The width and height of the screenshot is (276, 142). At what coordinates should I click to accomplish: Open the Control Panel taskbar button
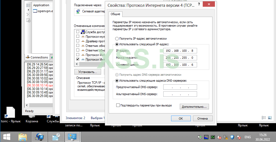pos(73,137)
